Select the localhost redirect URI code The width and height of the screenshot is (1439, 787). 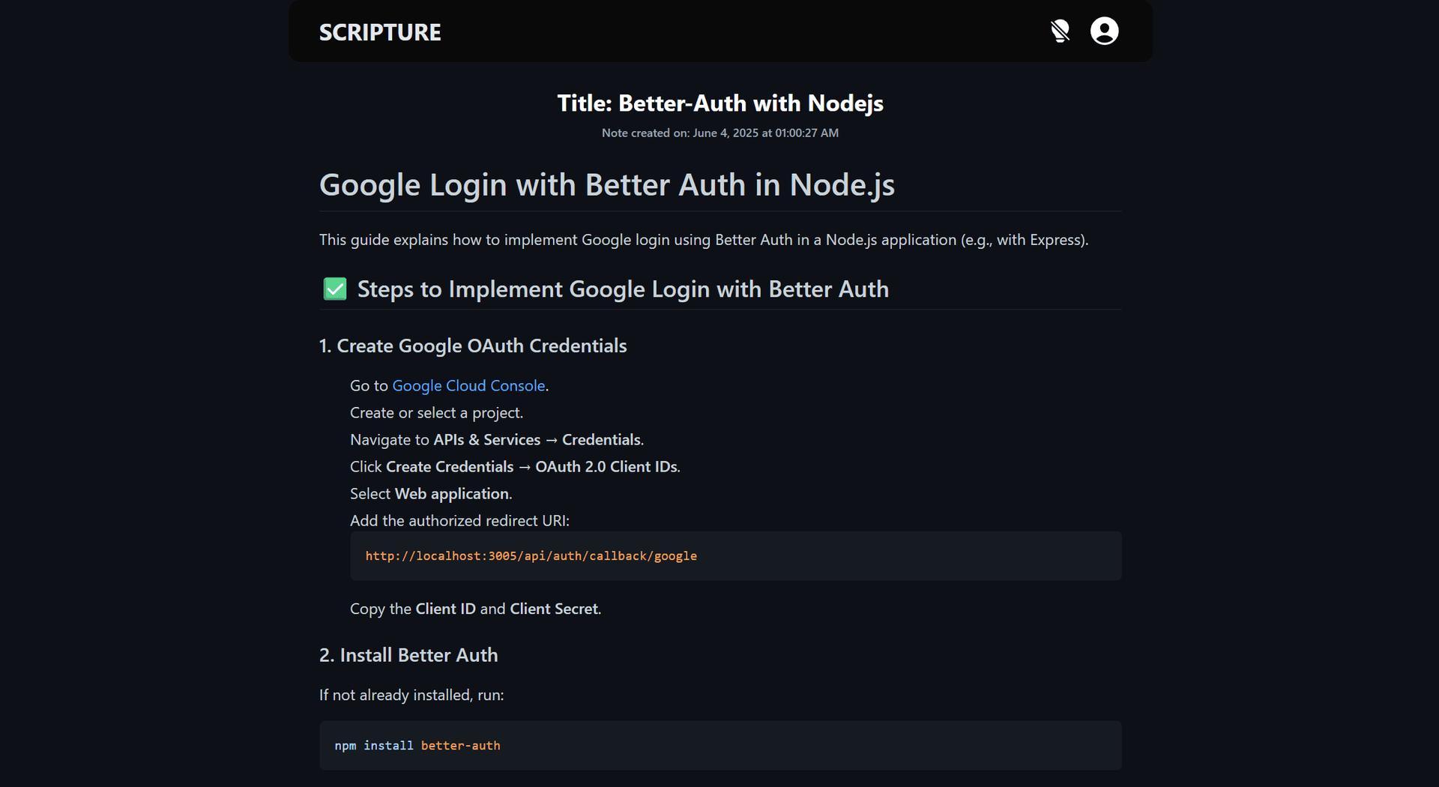click(x=531, y=555)
